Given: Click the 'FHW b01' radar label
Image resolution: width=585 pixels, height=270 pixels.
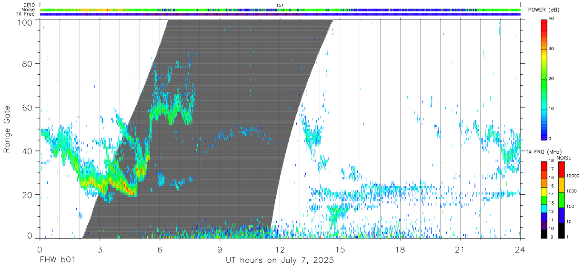Looking at the screenshot, I should click(57, 260).
